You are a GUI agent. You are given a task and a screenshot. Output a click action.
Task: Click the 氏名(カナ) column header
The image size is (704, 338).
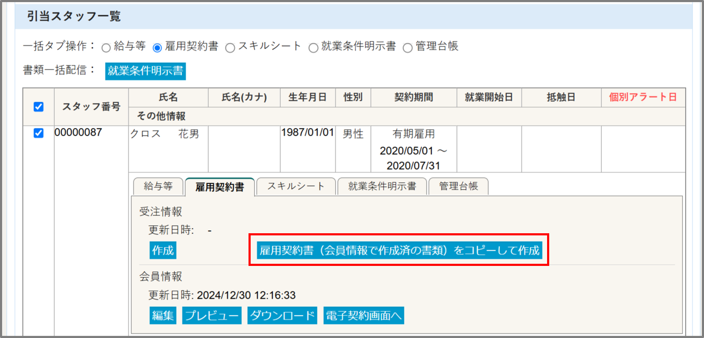[x=244, y=97]
